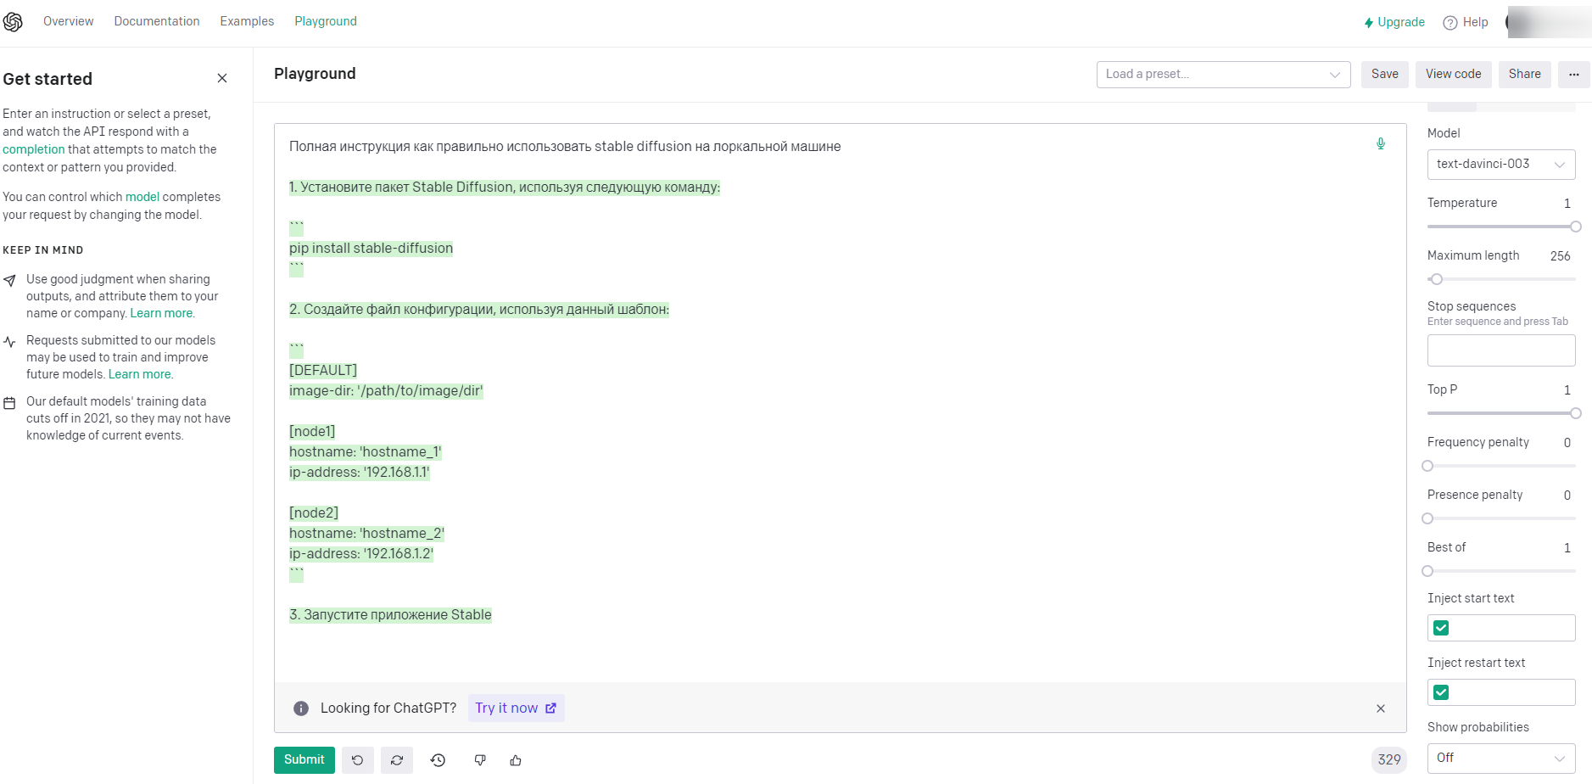Viewport: 1592px width, 784px height.
Task: Open the Load a preset dropdown
Action: [1223, 75]
